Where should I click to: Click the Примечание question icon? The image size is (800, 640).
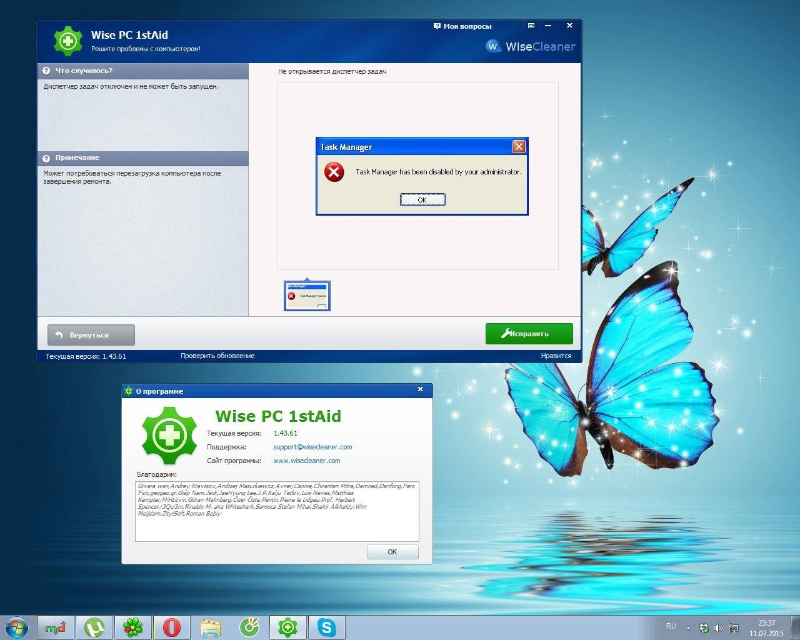[46, 159]
